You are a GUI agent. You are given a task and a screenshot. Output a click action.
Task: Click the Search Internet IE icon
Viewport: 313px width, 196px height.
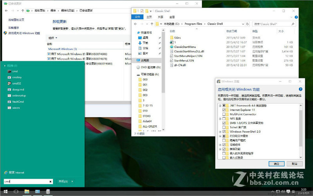pyautogui.click(x=6, y=172)
